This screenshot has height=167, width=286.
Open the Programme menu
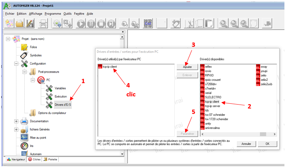click(x=52, y=13)
